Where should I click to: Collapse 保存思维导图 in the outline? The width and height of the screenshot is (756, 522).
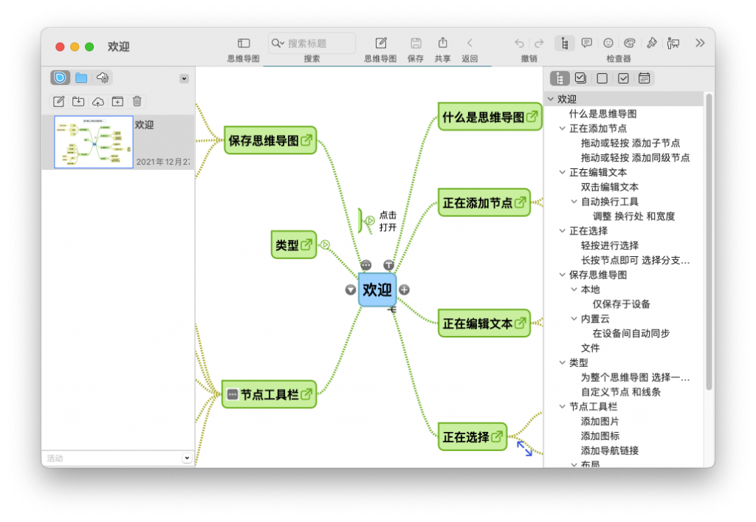562,275
